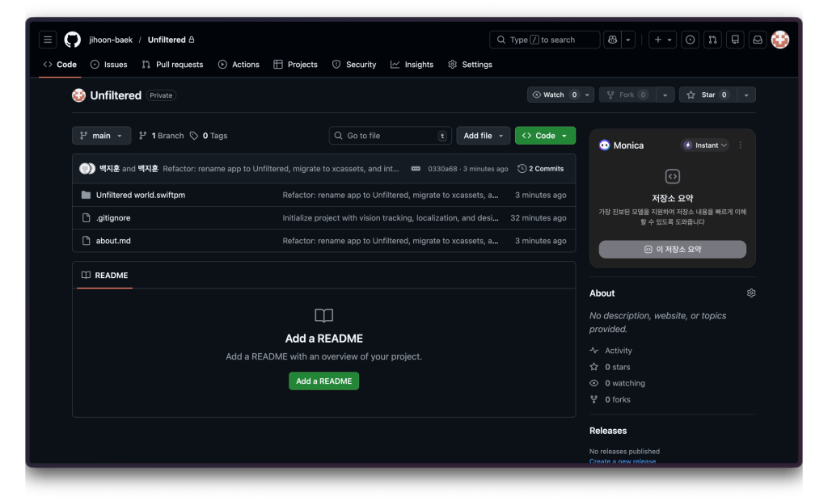Open the main branch selector dropdown

pyautogui.click(x=101, y=135)
